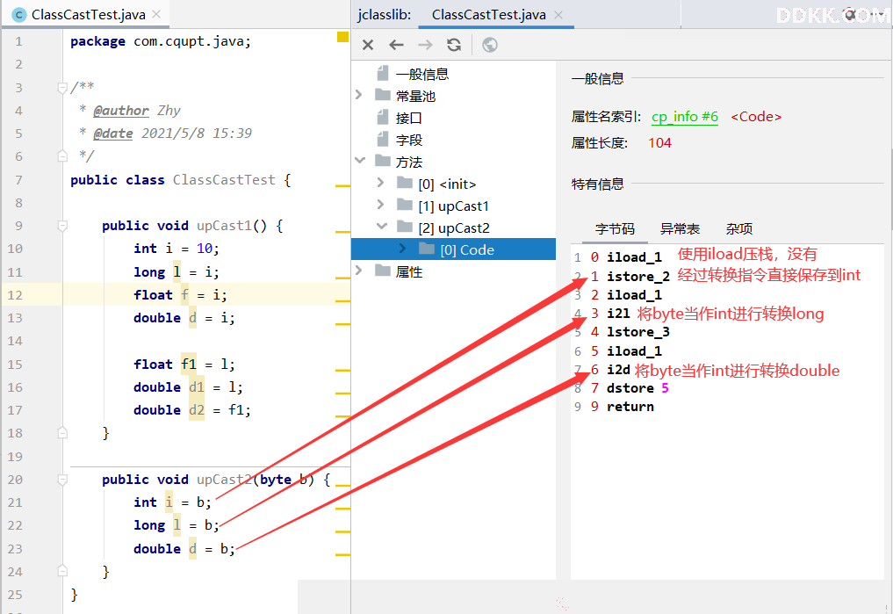Click the dstore instruction operand 5
Image resolution: width=893 pixels, height=614 pixels.
click(665, 388)
